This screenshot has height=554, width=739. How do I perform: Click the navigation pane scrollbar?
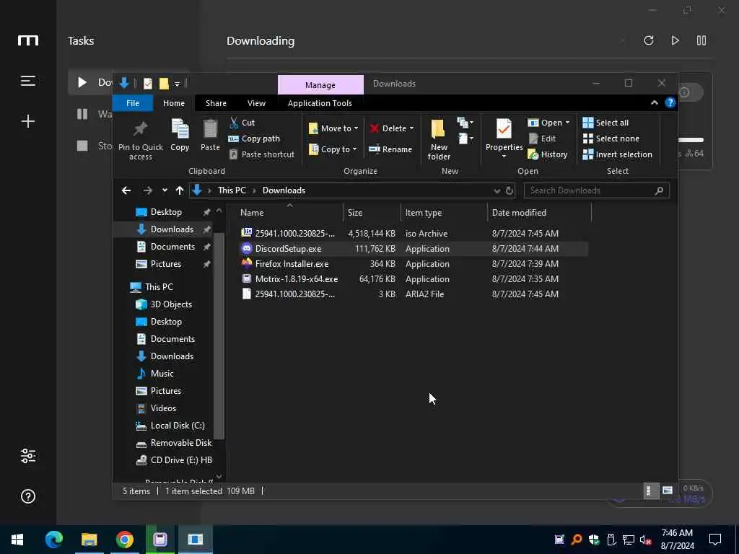(x=219, y=335)
